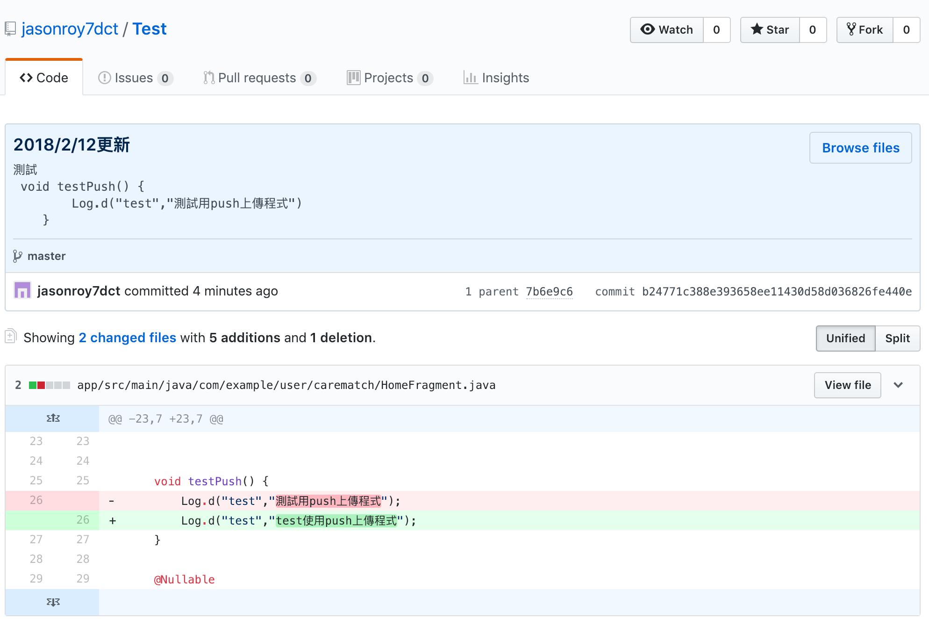The width and height of the screenshot is (929, 619).
Task: Click the diffstat colored blocks
Action: click(50, 385)
